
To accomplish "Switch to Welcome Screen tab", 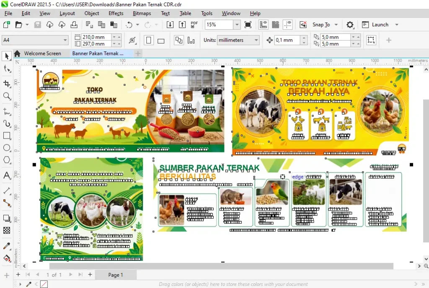I will [42, 54].
